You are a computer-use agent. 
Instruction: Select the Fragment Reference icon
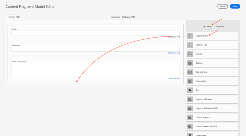[x=190, y=99]
